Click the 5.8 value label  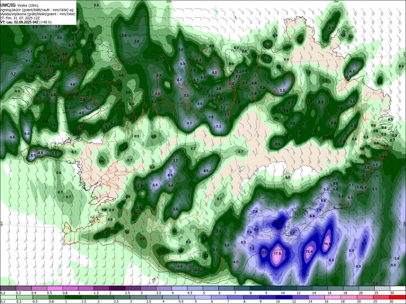(x=155, y=185)
